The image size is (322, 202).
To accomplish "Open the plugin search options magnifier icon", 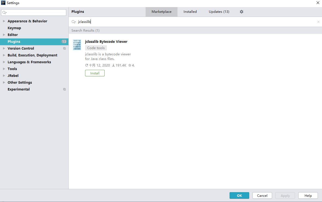I will tap(74, 22).
